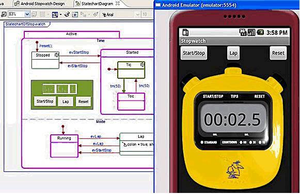300x194 pixels.
Task: Select the Lap state in Mode region
Action: [x=137, y=144]
